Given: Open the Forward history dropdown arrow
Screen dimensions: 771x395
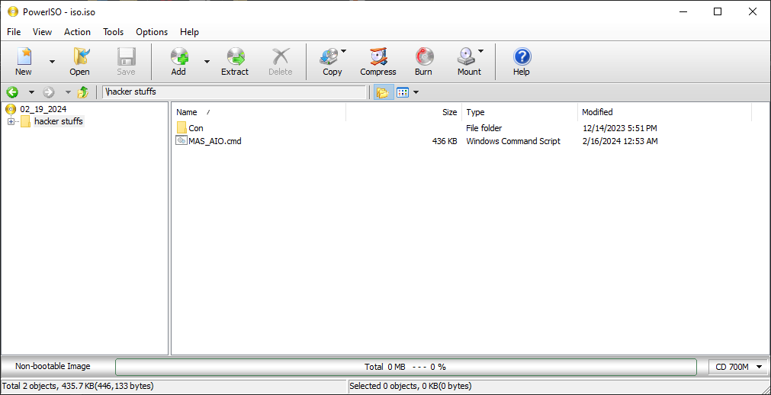Looking at the screenshot, I should pyautogui.click(x=68, y=92).
